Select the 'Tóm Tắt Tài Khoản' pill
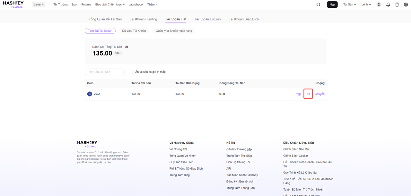This screenshot has width=411, height=196. click(x=100, y=31)
